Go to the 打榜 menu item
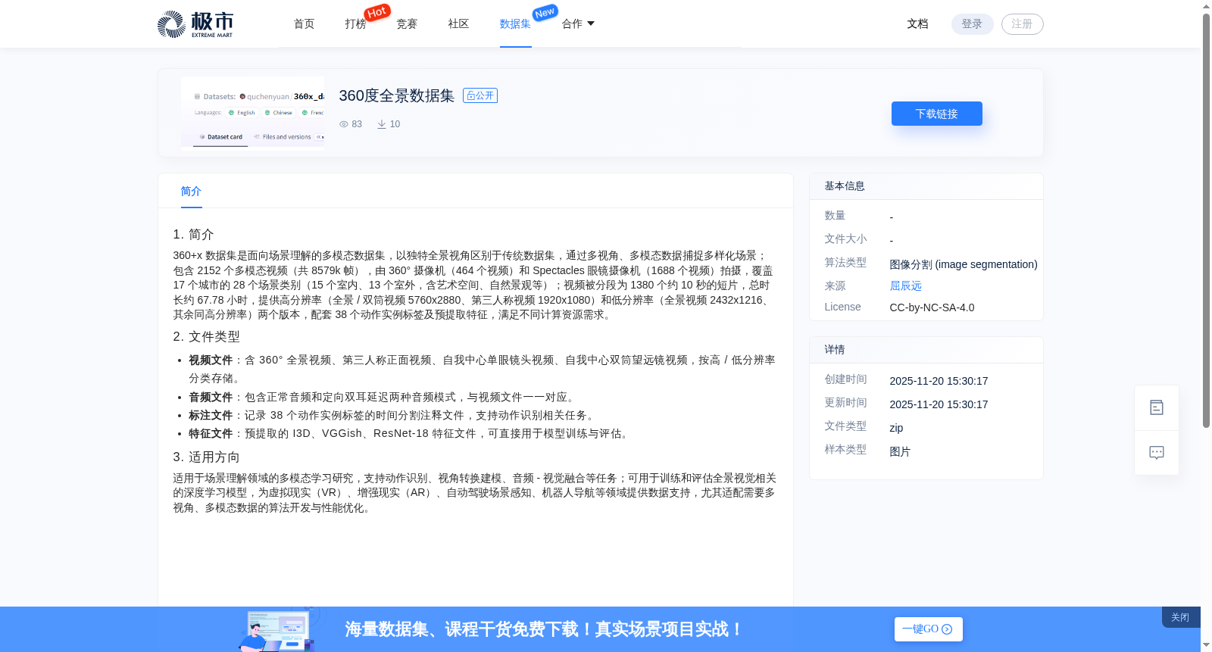The height and width of the screenshot is (652, 1212). tap(355, 24)
